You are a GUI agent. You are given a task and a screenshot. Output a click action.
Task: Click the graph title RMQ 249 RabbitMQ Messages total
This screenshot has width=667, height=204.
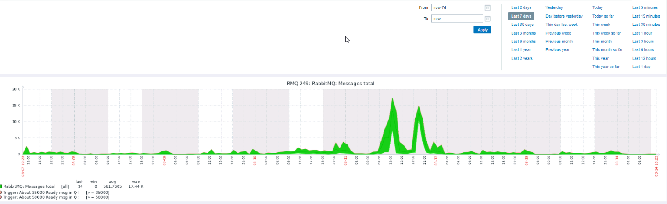(x=330, y=83)
